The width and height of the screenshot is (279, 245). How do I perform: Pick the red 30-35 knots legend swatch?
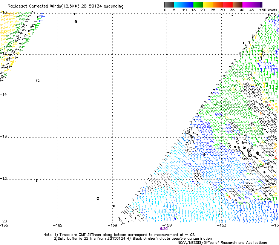[x=228, y=5]
